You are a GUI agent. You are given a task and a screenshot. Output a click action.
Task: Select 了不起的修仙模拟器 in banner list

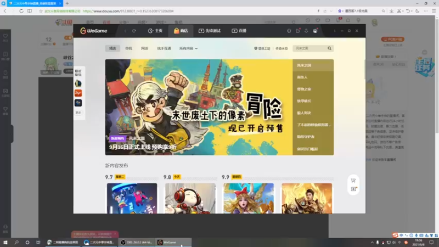click(313, 125)
